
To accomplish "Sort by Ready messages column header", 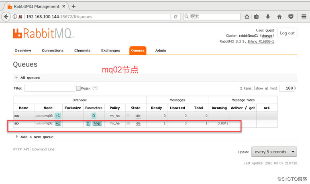I will pos(156,108).
